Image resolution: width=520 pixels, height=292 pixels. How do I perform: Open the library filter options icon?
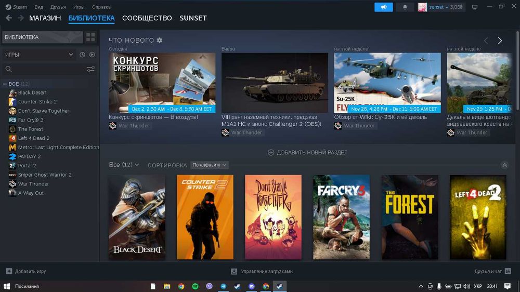(x=90, y=69)
